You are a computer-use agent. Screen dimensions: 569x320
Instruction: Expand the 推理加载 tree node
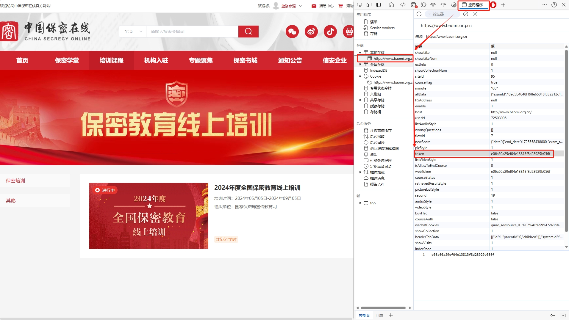[x=360, y=172]
